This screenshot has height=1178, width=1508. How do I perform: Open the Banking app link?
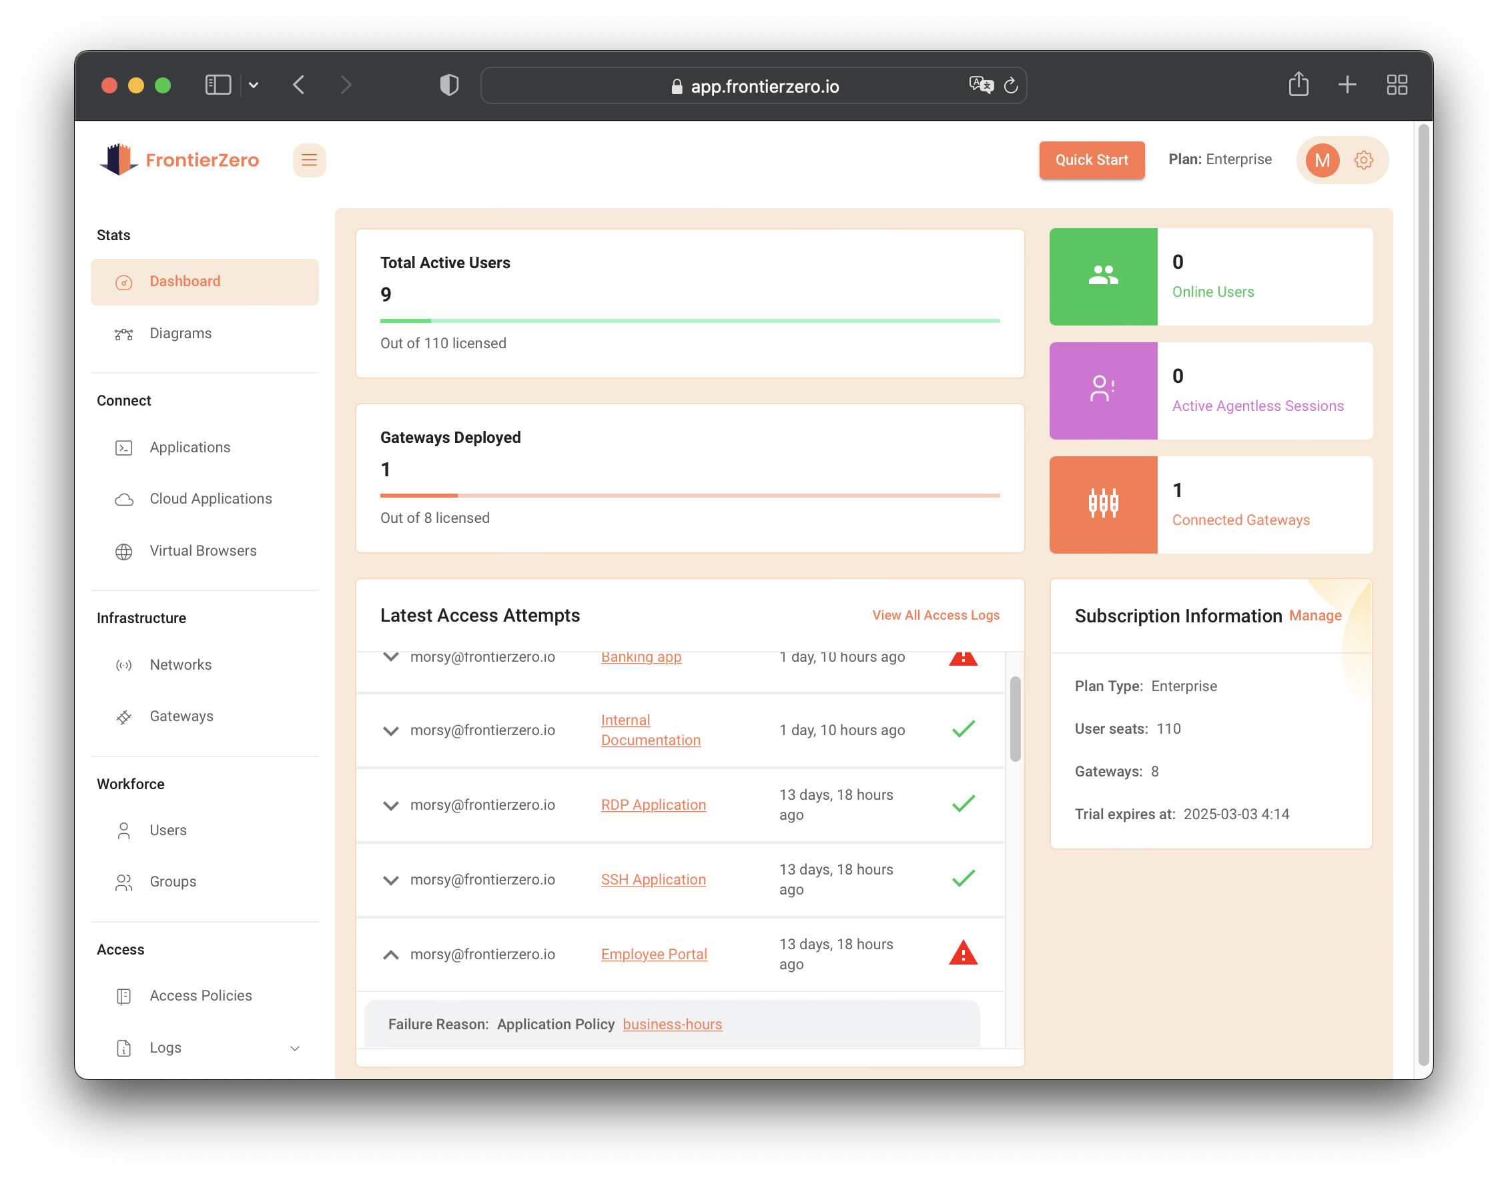(x=641, y=656)
